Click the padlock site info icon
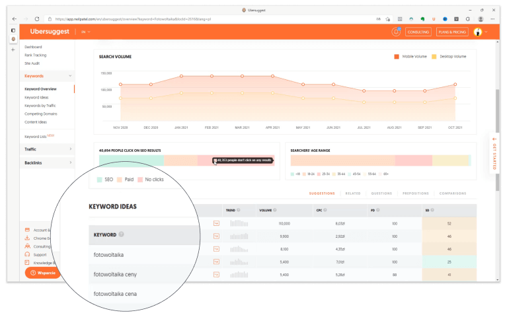507x317 pixels. [x=50, y=19]
